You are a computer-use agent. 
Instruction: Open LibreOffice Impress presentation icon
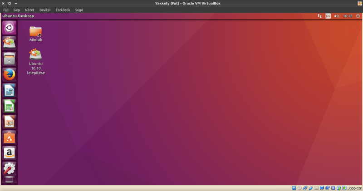pyautogui.click(x=9, y=121)
